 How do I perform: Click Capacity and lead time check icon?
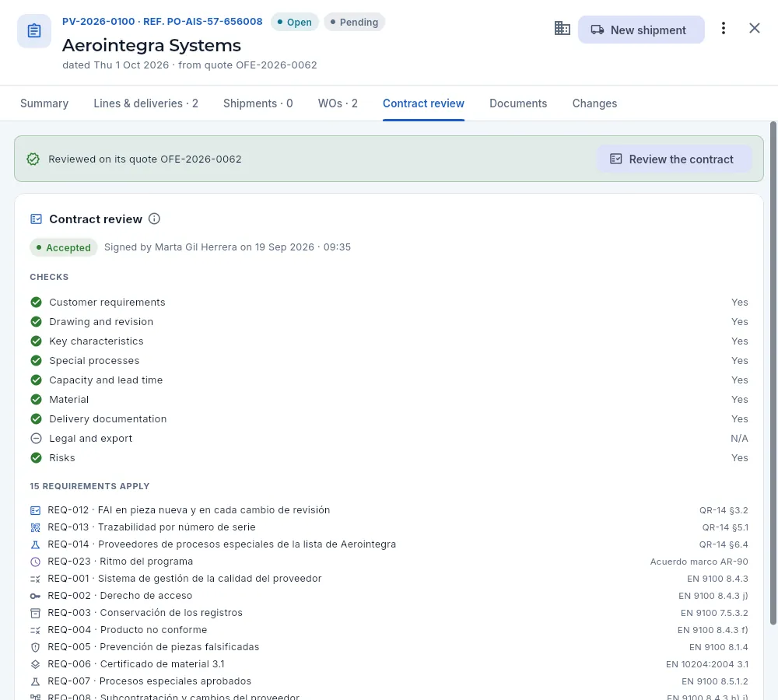[37, 380]
